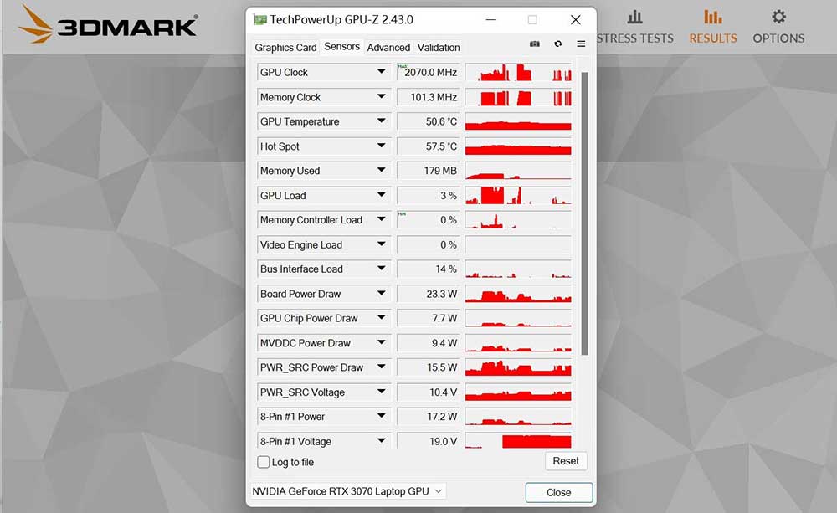
Task: Click the Close button at the bottom
Action: 558,492
